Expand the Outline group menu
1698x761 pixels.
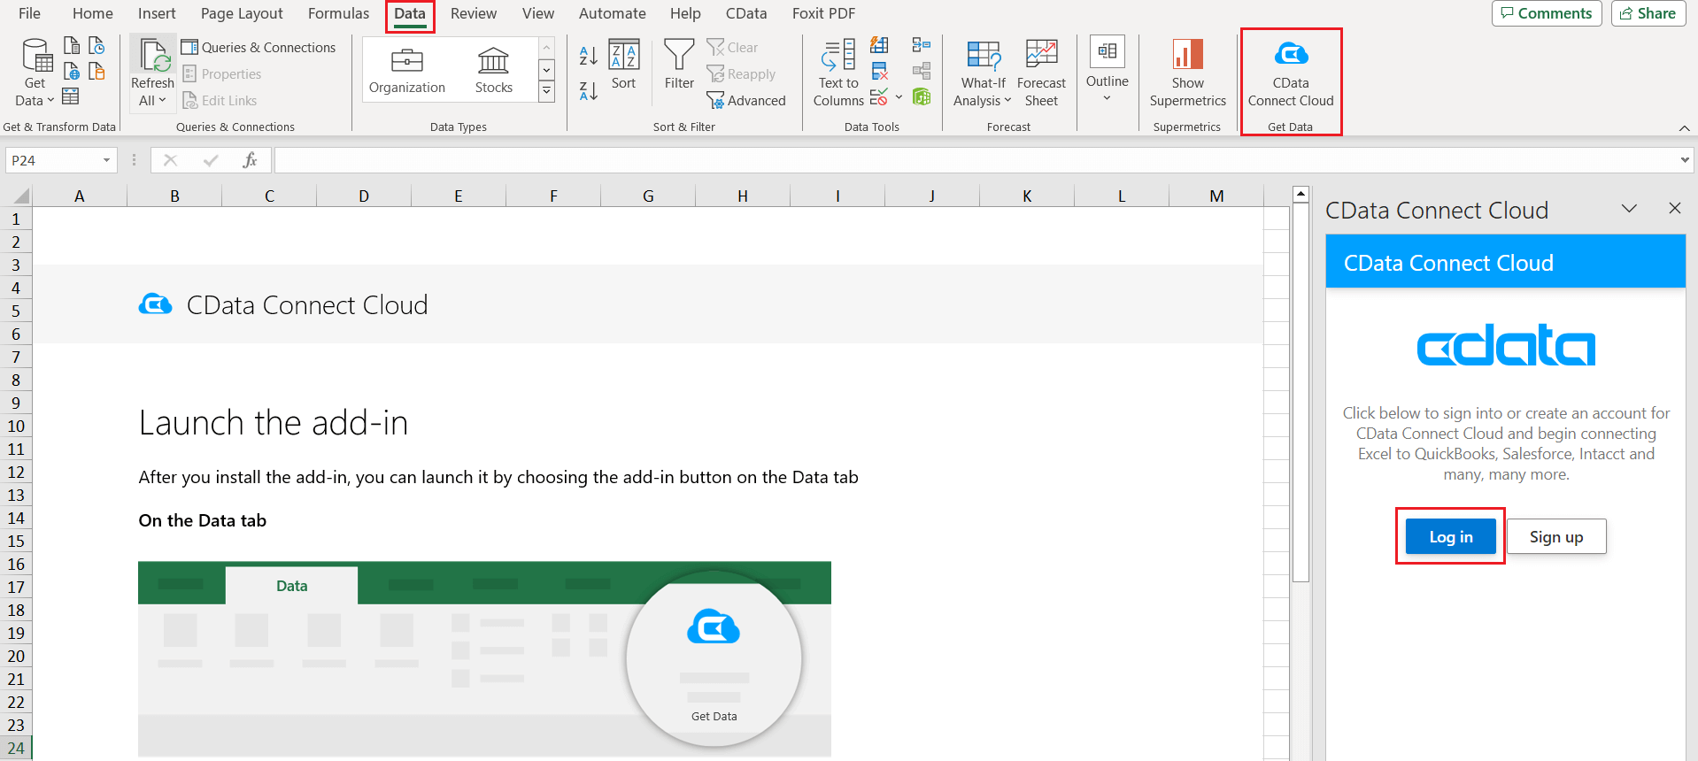1107,81
